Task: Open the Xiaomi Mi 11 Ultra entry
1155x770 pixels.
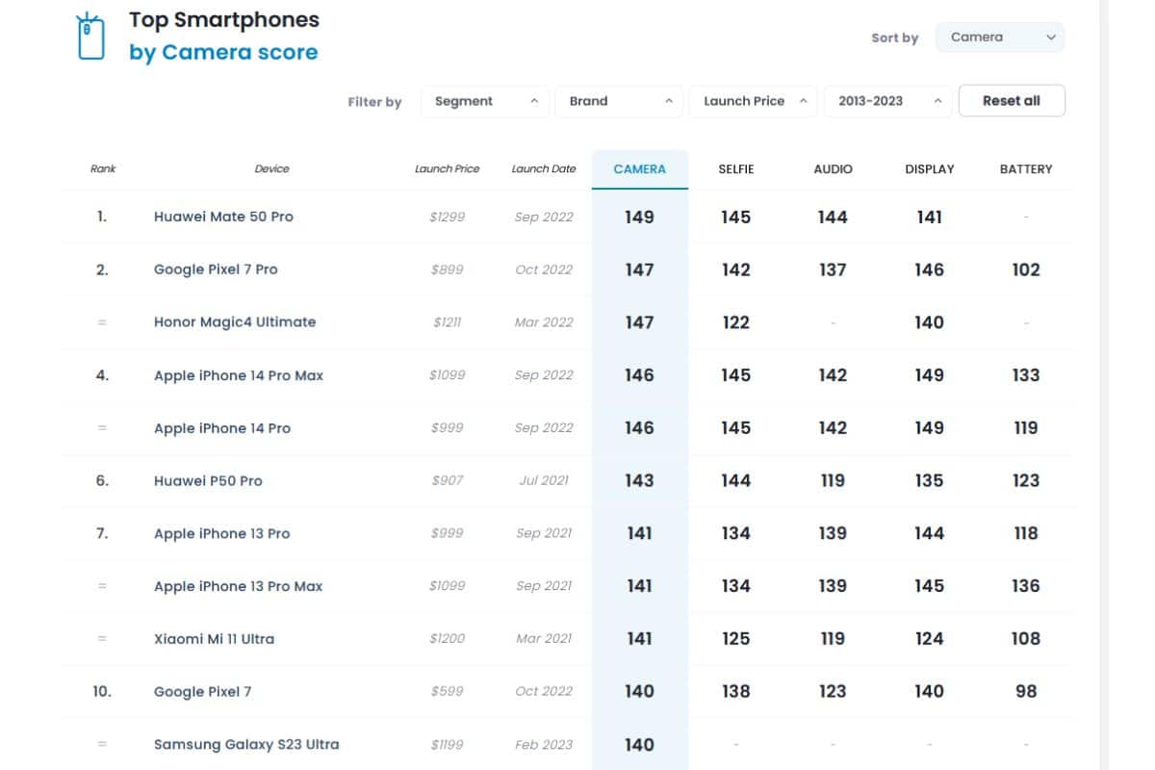Action: [x=214, y=639]
